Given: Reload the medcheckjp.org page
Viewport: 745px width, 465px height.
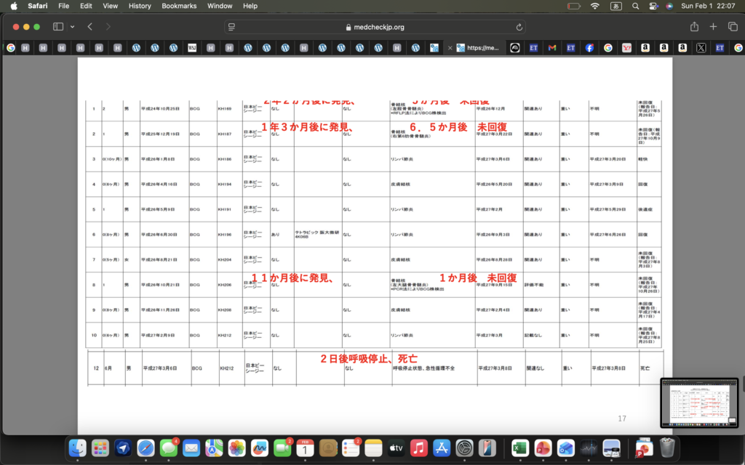Looking at the screenshot, I should [519, 27].
